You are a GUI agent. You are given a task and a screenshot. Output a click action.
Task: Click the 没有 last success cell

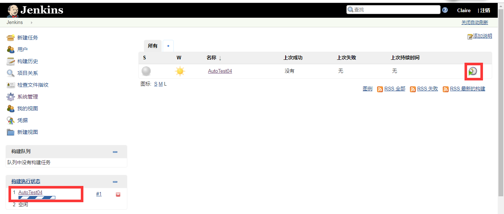pos(290,71)
